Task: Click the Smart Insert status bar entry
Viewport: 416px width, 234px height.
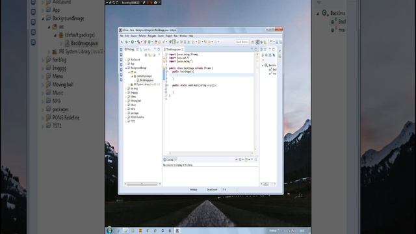Action: click(x=212, y=190)
